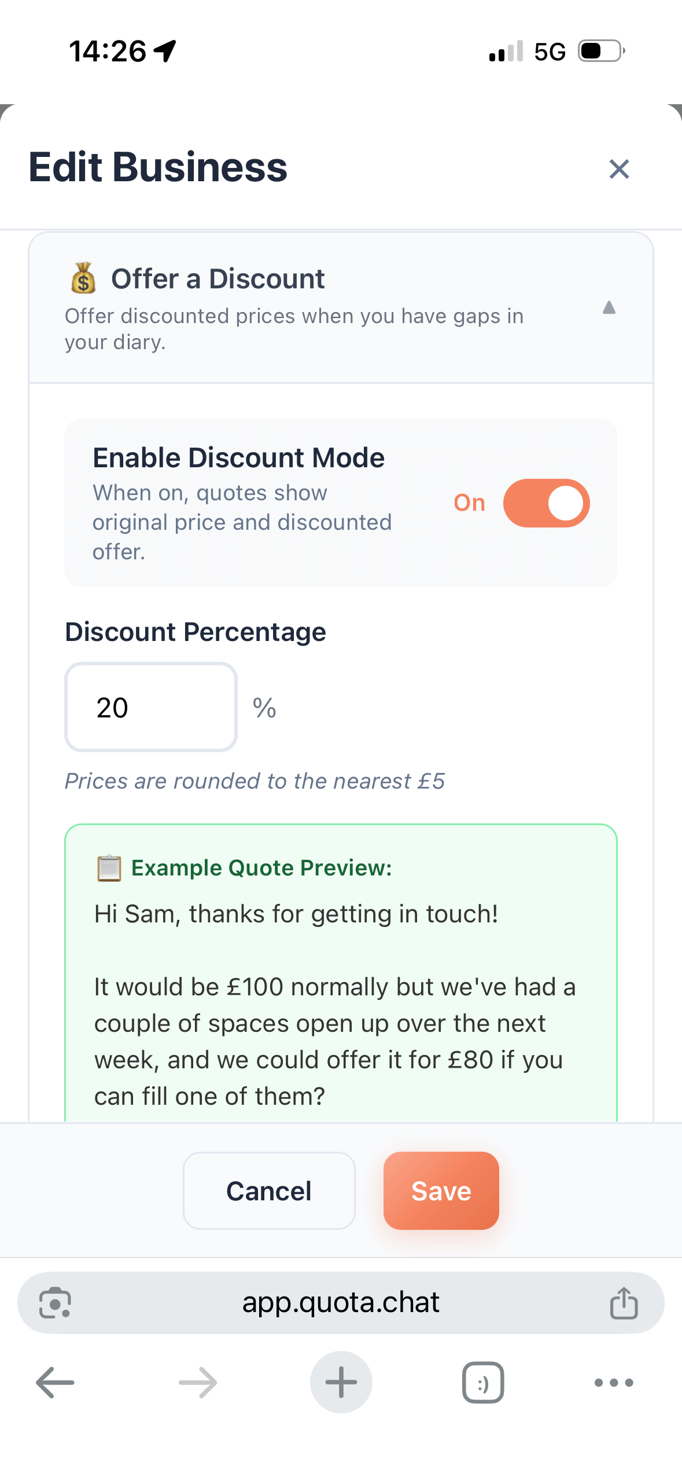
Task: Select the Discount Percentage input showing 20
Action: (x=150, y=707)
